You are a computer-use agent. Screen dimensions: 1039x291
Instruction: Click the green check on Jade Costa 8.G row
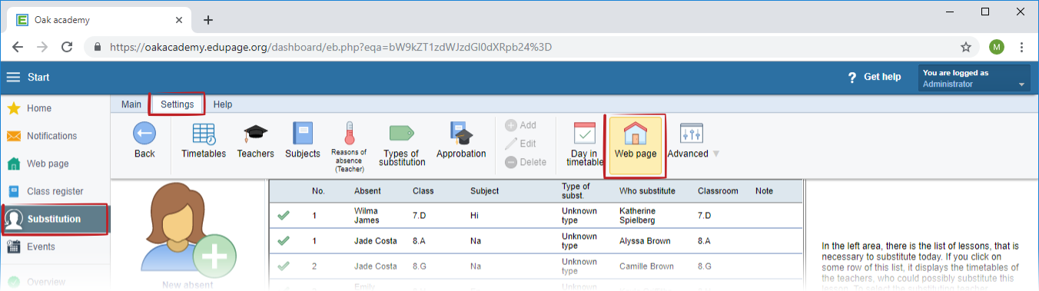pos(284,266)
